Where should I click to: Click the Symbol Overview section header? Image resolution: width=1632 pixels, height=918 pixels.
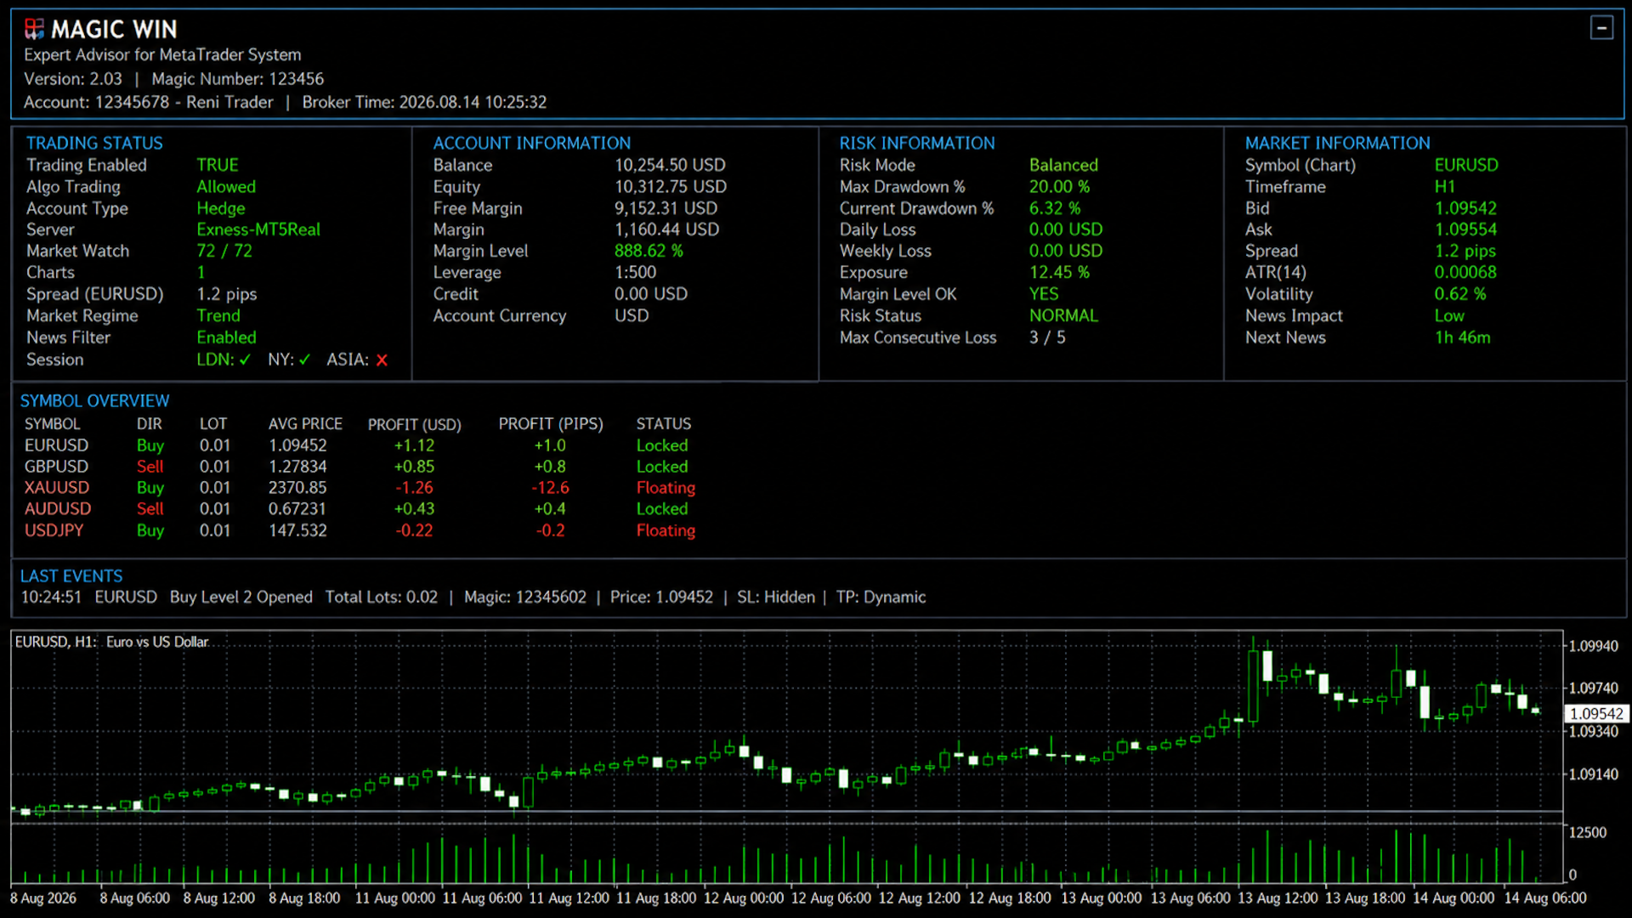click(x=94, y=400)
